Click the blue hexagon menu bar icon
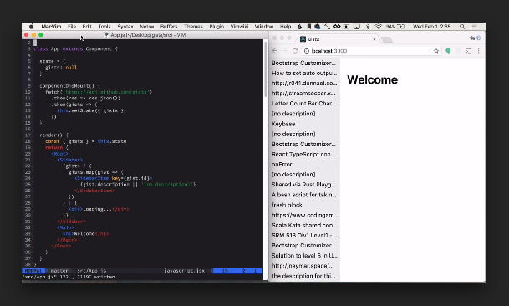 317,27
